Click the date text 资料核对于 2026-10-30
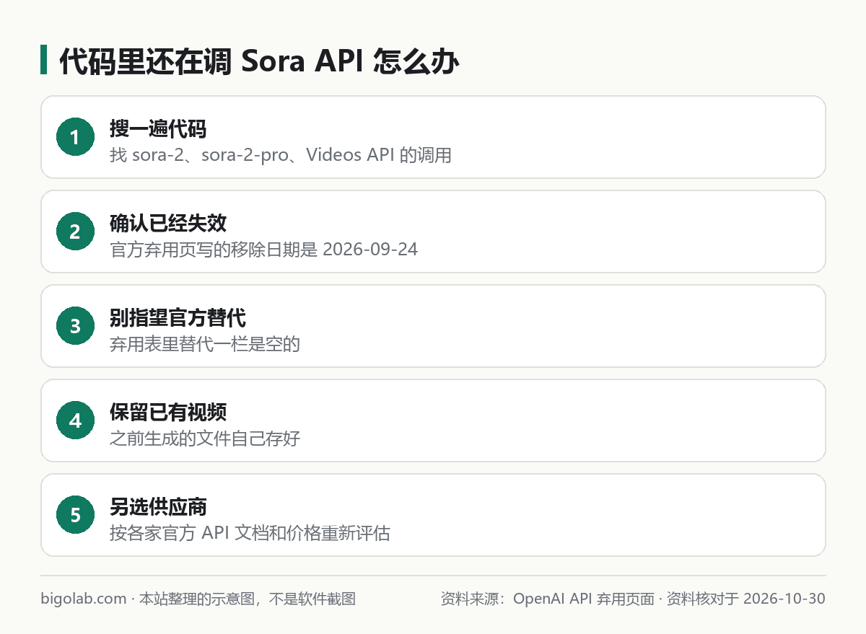This screenshot has width=866, height=634. pos(745,599)
